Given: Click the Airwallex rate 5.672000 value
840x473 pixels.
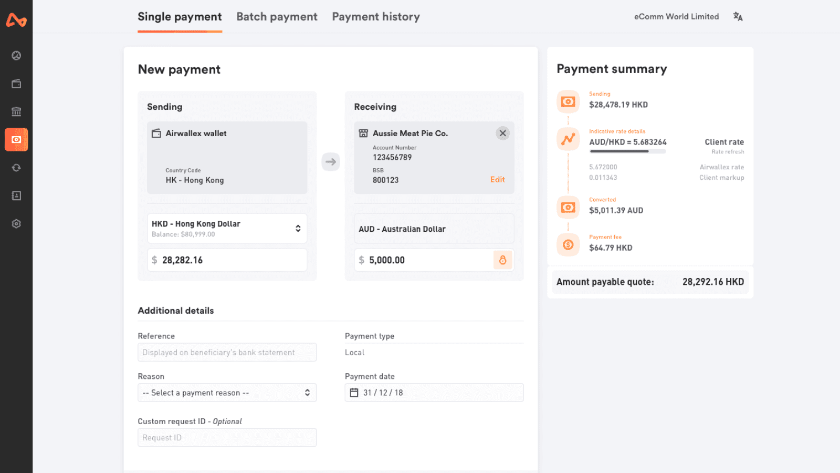Looking at the screenshot, I should (603, 167).
